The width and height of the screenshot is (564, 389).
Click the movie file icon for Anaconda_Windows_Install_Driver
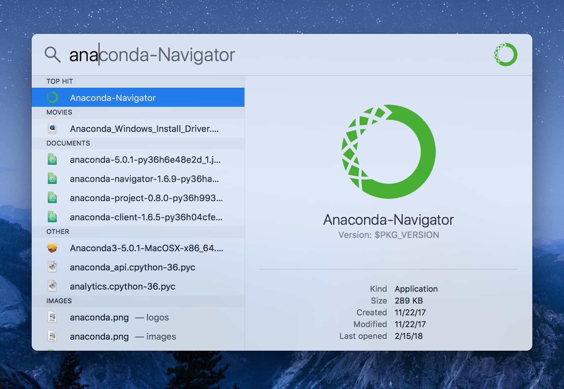[x=52, y=128]
